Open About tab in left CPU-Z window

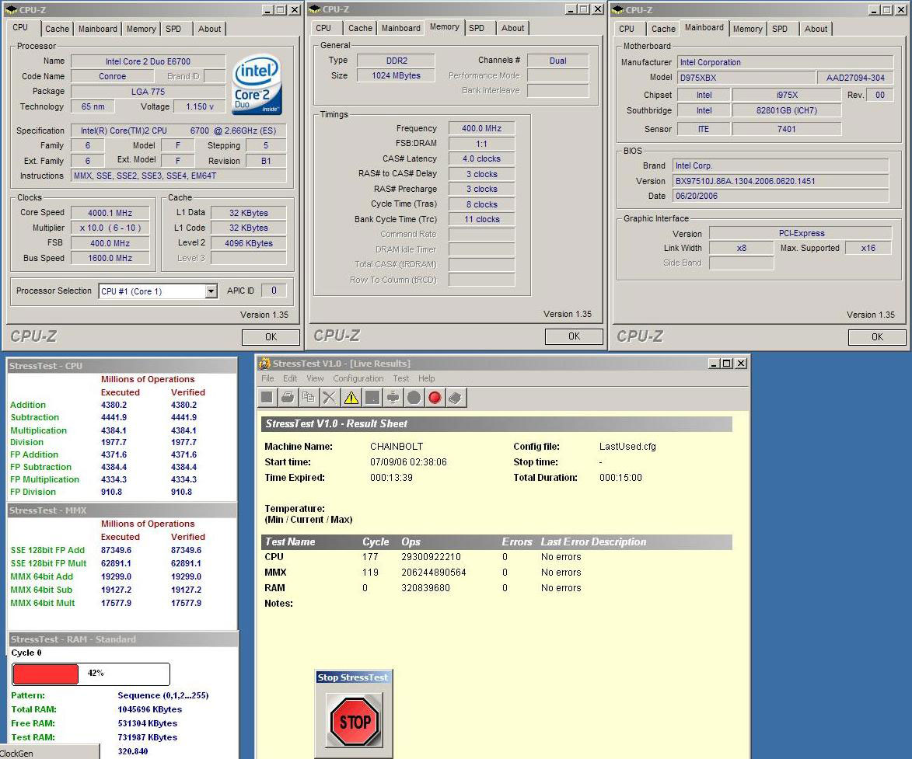(209, 29)
